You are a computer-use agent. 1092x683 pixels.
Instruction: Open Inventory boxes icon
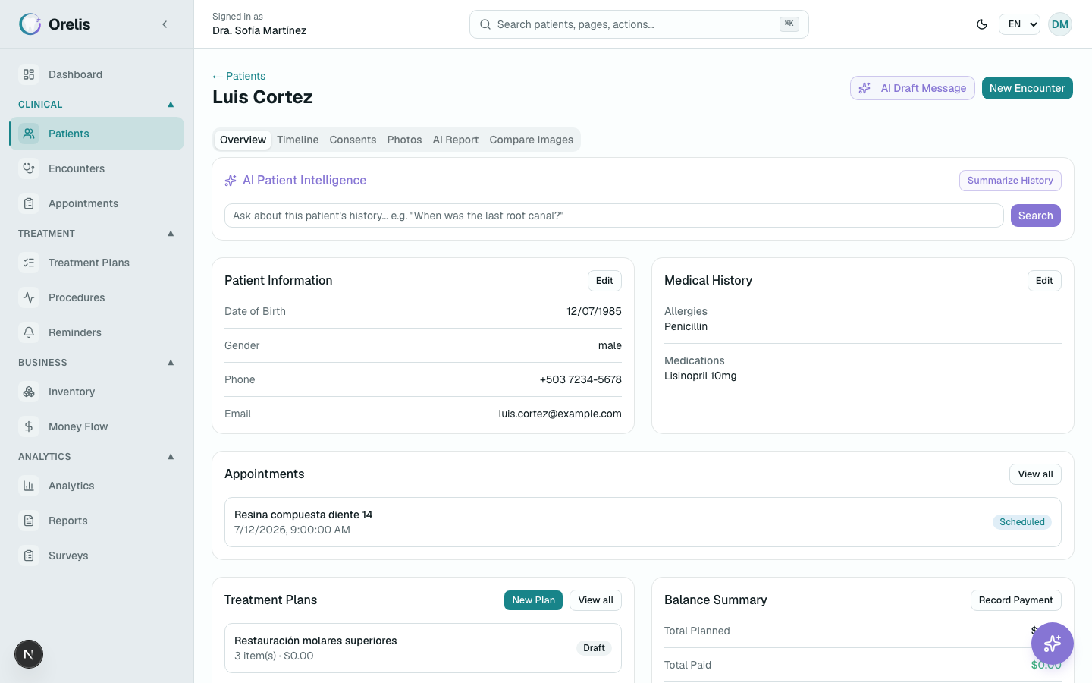(29, 392)
